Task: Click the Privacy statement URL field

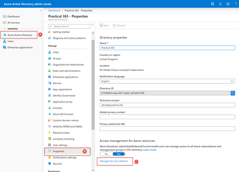Action: click(x=167, y=129)
